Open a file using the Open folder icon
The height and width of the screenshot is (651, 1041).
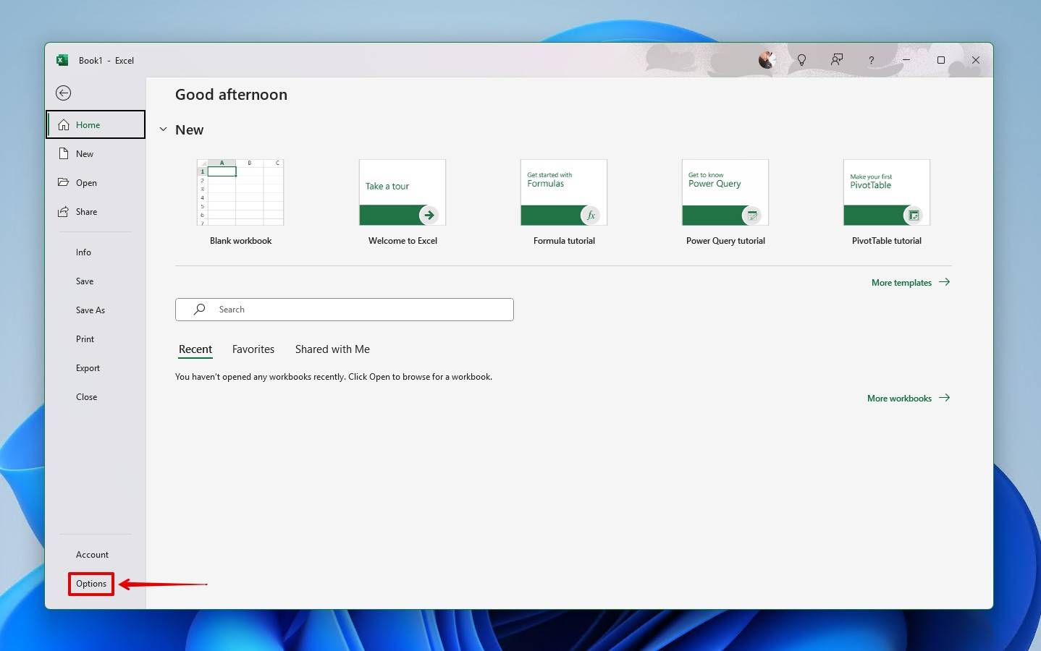(64, 182)
